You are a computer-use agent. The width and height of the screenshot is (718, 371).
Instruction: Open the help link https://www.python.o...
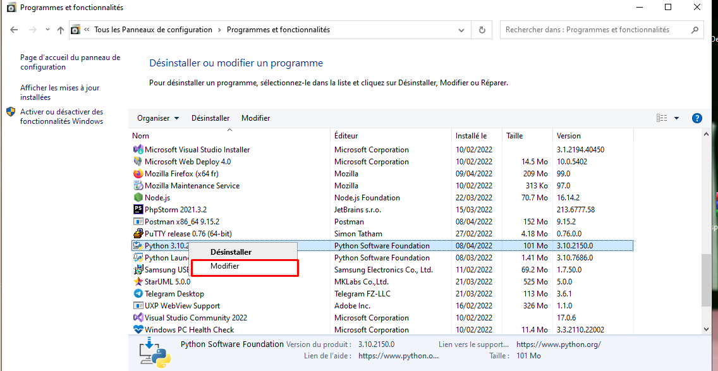[398, 355]
